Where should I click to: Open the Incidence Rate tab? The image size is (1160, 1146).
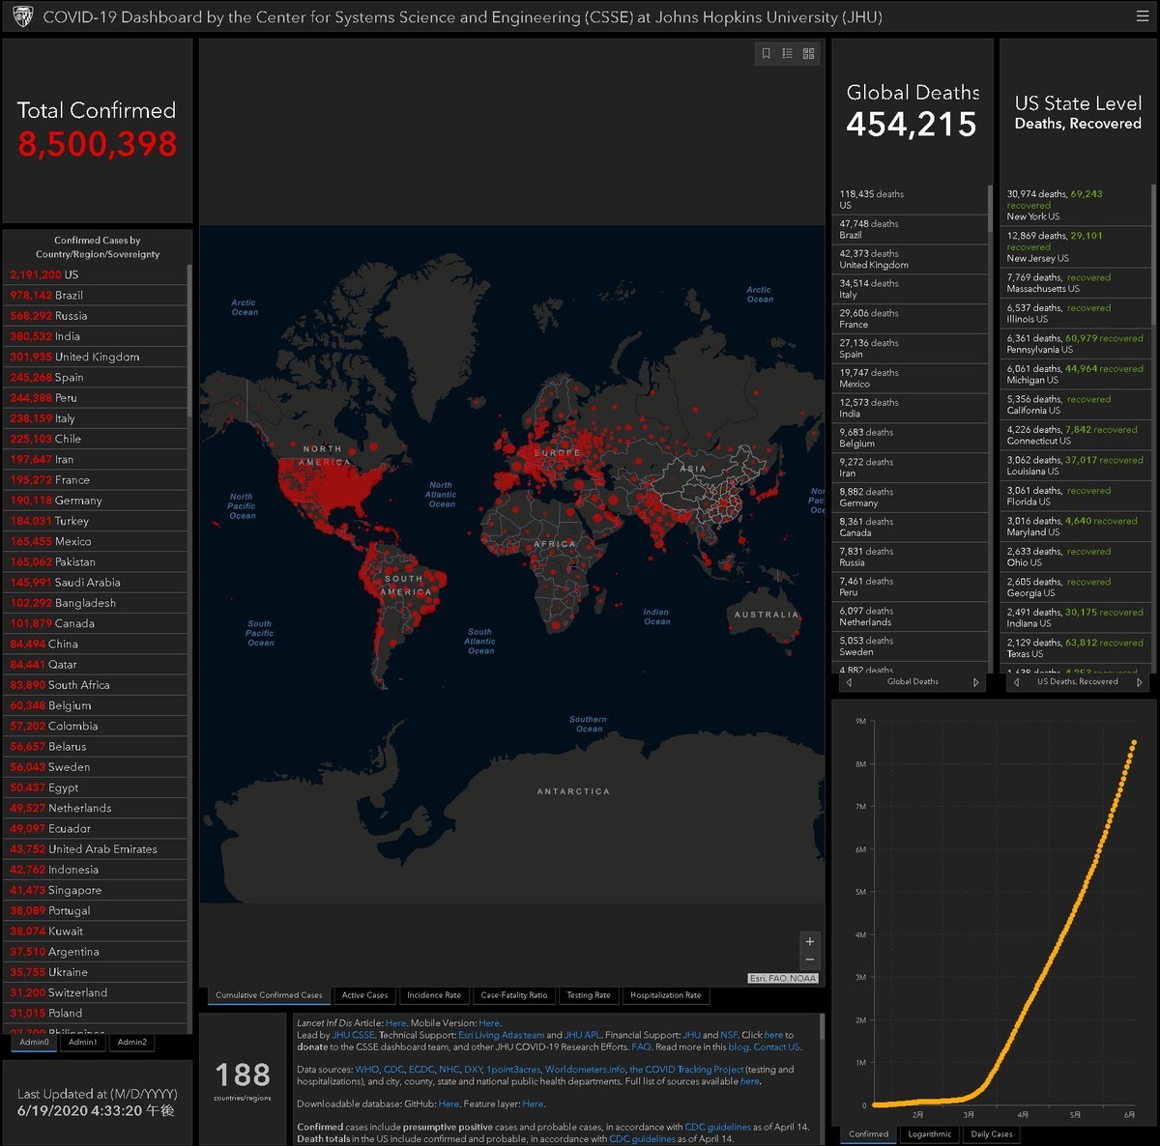(x=434, y=995)
